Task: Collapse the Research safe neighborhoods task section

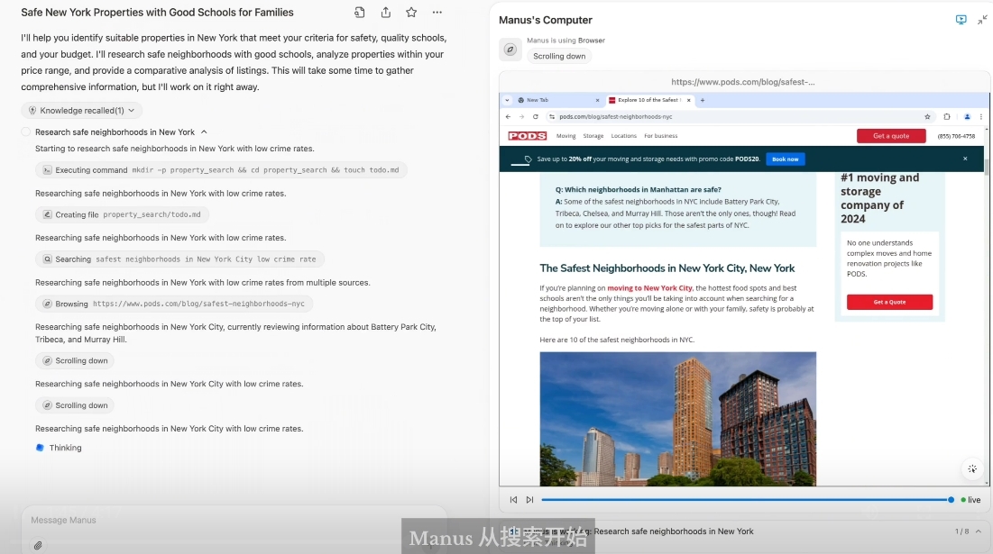Action: (204, 132)
